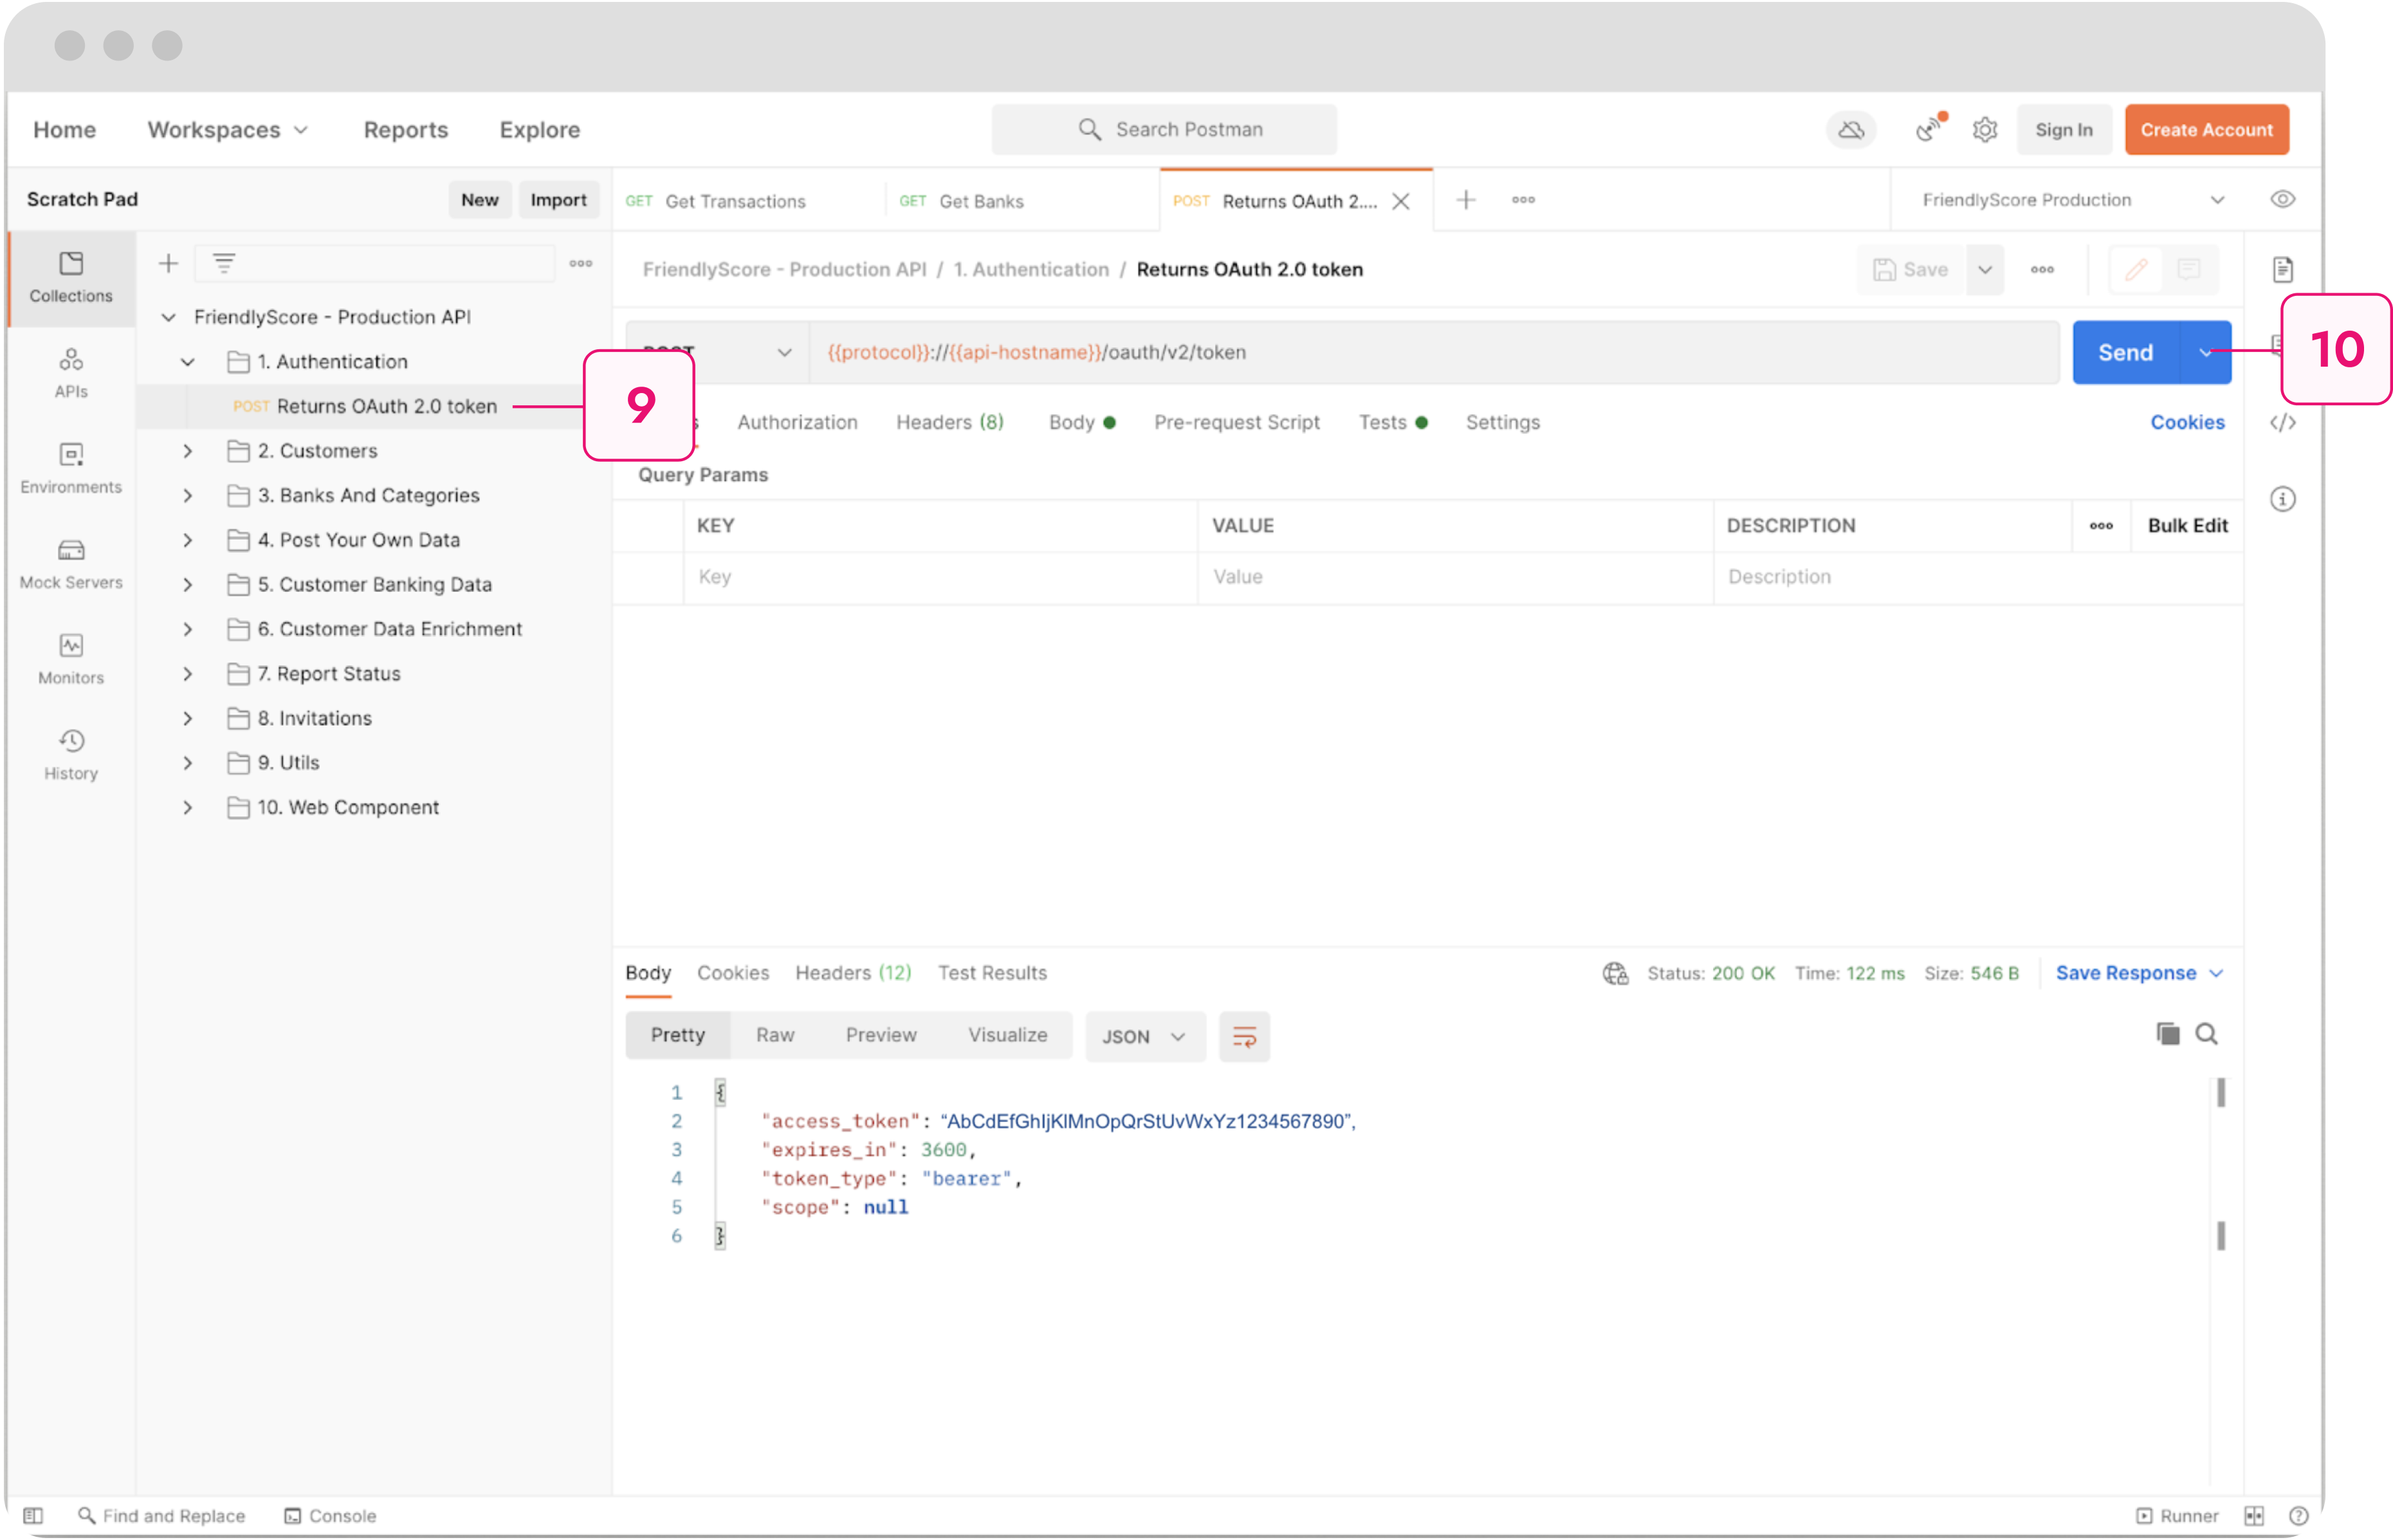This screenshot has width=2393, height=1540.
Task: Click the Sign In button
Action: (x=2063, y=130)
